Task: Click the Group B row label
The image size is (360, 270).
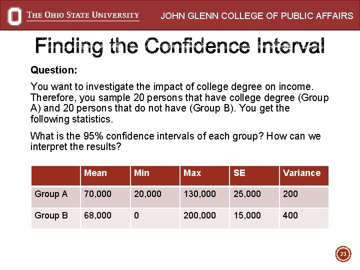Action: 51,215
